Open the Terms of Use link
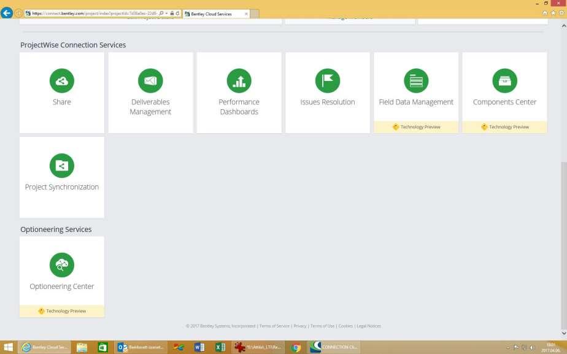Screen dimensions: 567x354 point(322,326)
